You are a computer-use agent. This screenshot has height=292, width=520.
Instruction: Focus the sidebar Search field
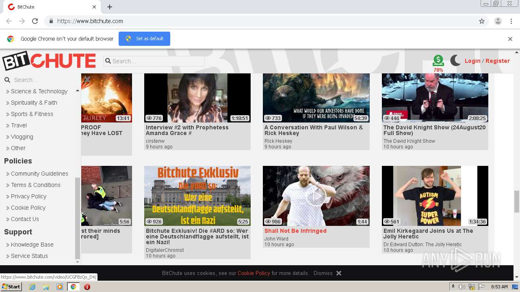click(x=41, y=80)
